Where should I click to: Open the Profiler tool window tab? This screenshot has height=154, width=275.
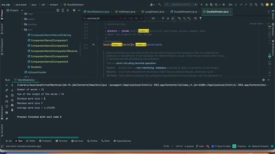tap(92, 141)
